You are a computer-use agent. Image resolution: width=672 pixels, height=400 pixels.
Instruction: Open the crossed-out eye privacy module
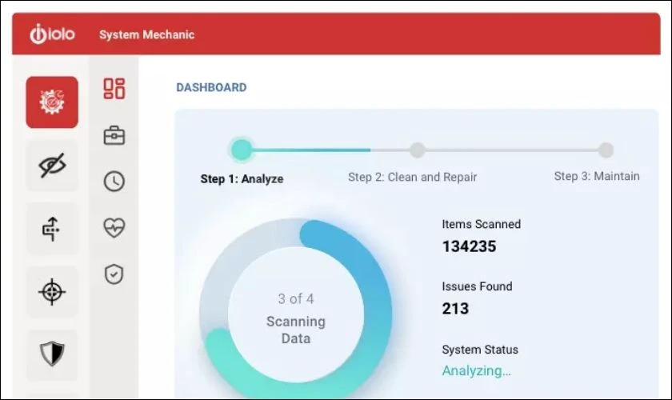point(52,165)
